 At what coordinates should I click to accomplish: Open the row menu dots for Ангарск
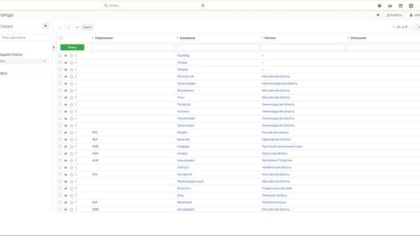(x=76, y=153)
